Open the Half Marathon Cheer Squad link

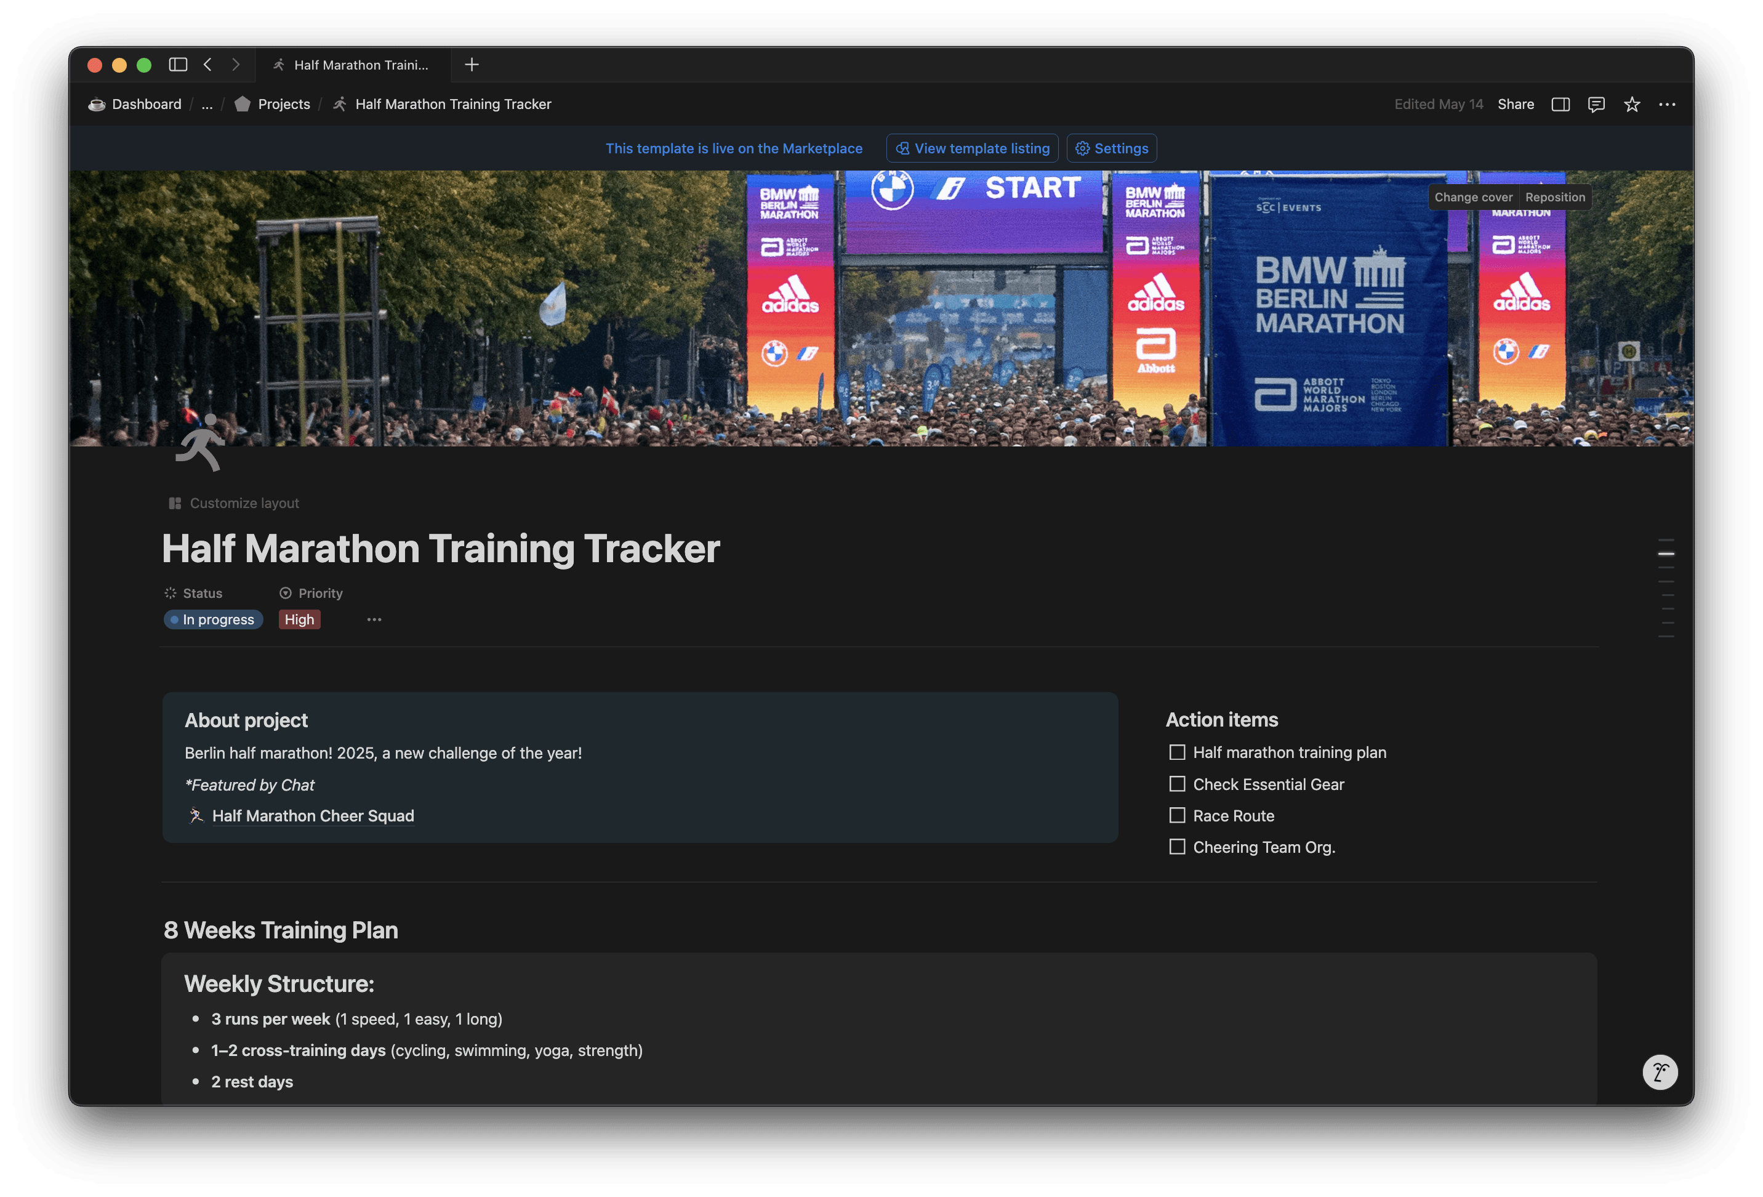tap(313, 815)
